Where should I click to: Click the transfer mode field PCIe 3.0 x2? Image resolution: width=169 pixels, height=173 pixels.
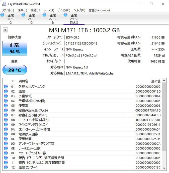pos(87,55)
